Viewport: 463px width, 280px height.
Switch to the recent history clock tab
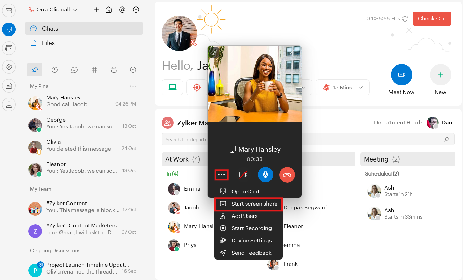55,70
